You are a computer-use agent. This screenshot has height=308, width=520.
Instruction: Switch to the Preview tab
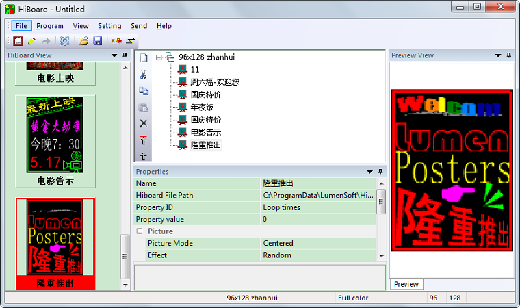[406, 284]
